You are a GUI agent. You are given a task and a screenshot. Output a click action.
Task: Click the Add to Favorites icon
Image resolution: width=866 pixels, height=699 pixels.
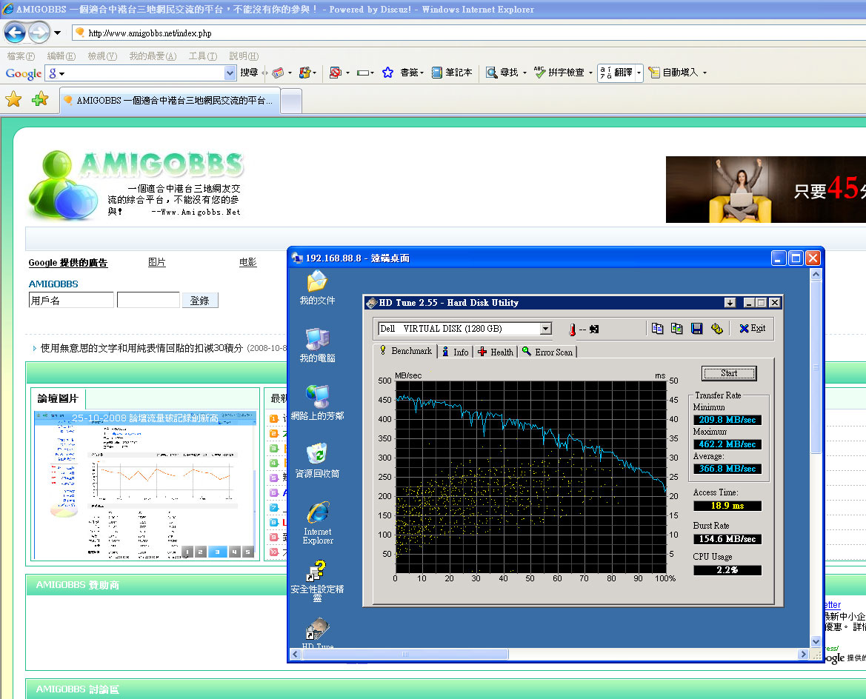[x=40, y=99]
